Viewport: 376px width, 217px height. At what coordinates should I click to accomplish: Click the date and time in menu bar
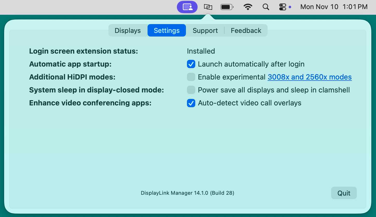[x=333, y=7]
